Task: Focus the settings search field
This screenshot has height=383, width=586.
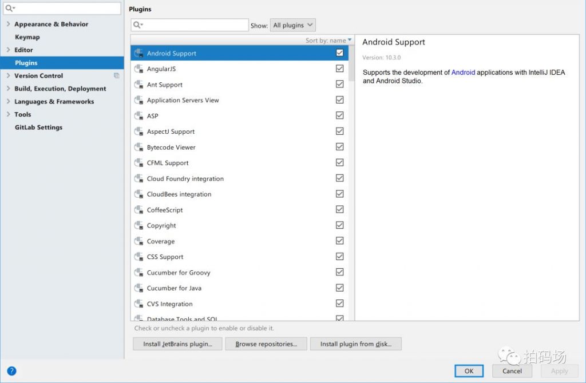Action: pos(62,8)
